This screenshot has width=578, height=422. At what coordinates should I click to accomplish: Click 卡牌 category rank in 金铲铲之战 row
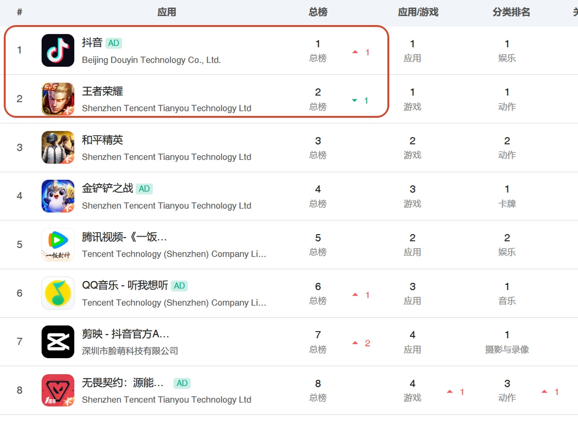coord(507,196)
